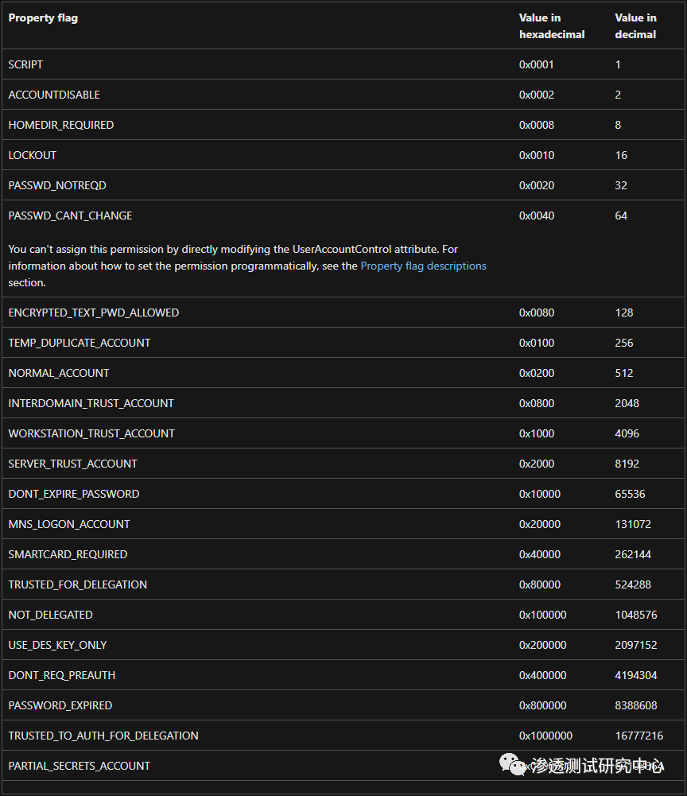The width and height of the screenshot is (687, 796).
Task: Select the TRUSTED_FOR_DELEGATION flag name
Action: [78, 584]
